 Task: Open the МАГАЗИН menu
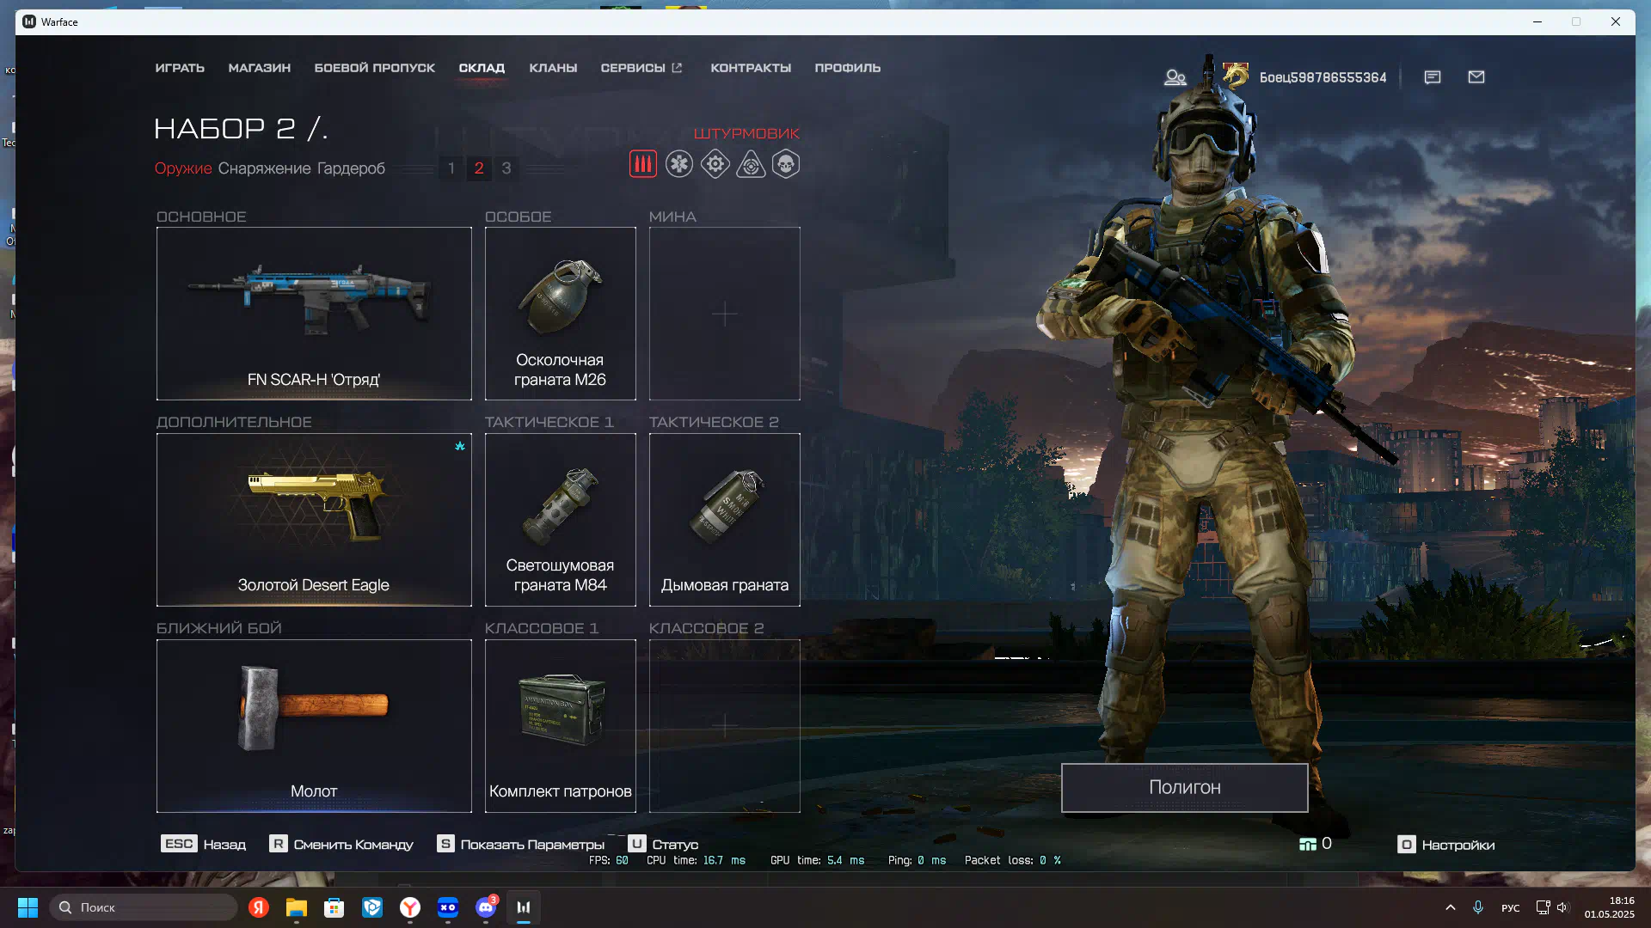(260, 68)
